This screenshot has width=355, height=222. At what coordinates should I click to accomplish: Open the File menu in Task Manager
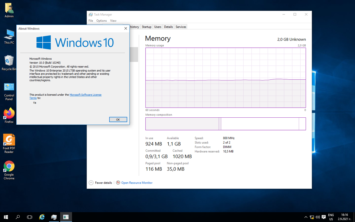pos(91,21)
